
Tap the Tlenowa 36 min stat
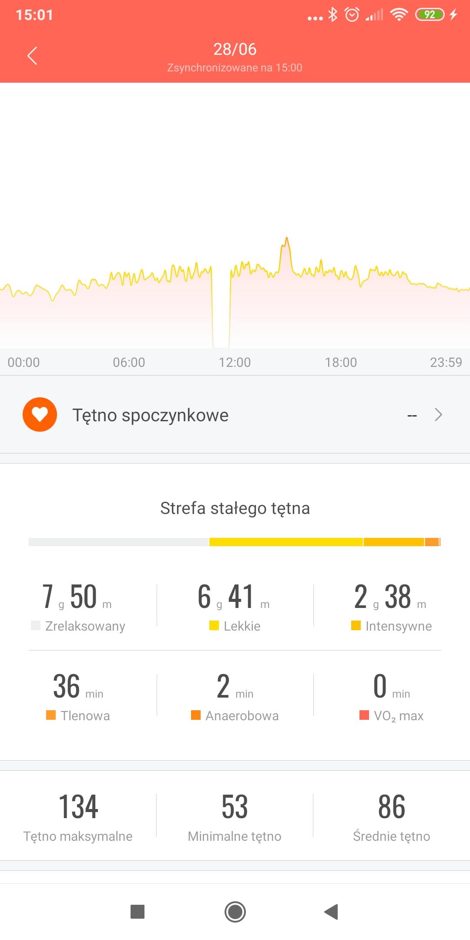click(x=78, y=695)
